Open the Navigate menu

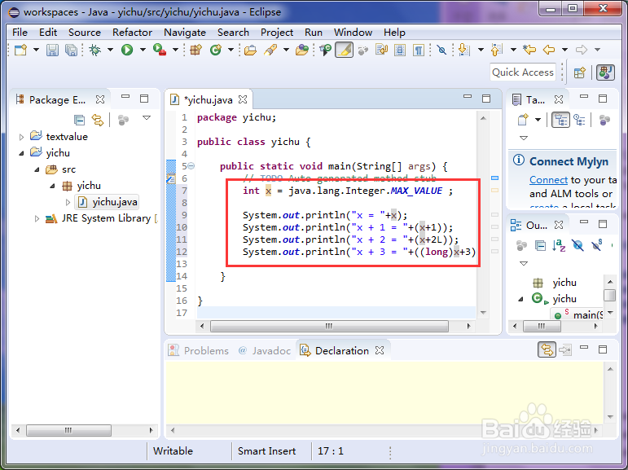coord(185,32)
